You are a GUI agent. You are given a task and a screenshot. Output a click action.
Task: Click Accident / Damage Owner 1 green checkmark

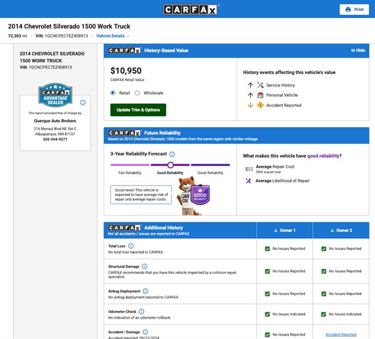coord(268,334)
